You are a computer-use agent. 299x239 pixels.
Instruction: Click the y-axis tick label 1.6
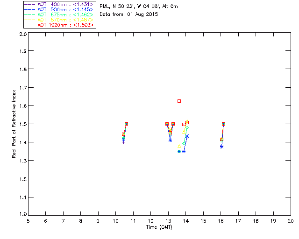pyautogui.click(x=23, y=106)
